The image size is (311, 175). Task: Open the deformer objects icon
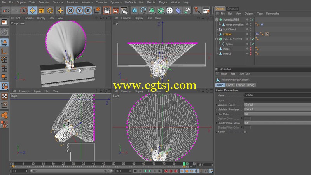178,10
